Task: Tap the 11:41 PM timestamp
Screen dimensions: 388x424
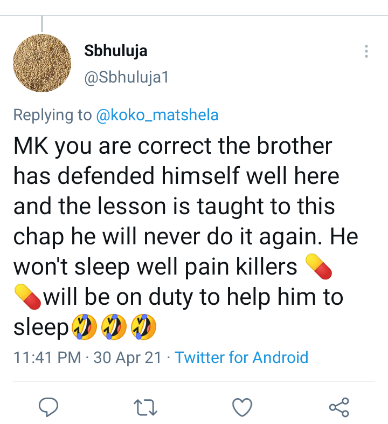Action: (47, 358)
